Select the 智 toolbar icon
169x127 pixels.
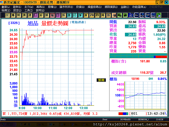pyautogui.click(x=63, y=15)
